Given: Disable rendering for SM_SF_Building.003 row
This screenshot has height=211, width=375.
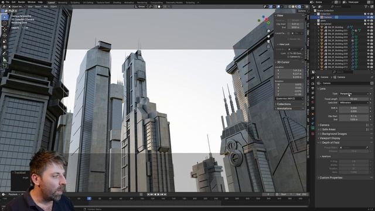Looking at the screenshot, I should tap(371, 38).
